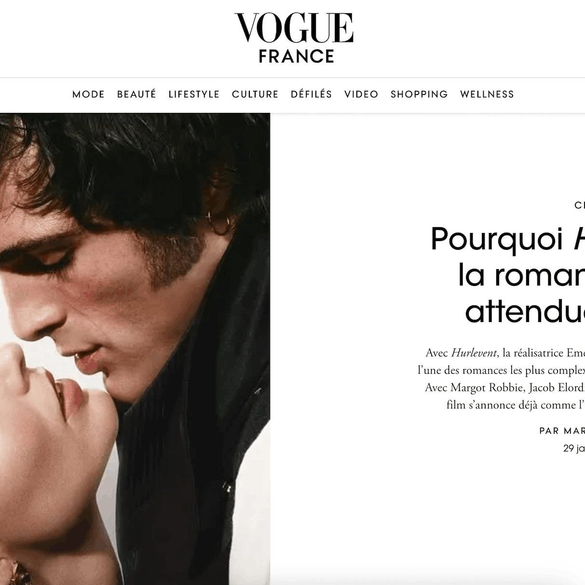Select WELLNESS from the navigation
The width and height of the screenshot is (585, 585).
[x=487, y=95]
